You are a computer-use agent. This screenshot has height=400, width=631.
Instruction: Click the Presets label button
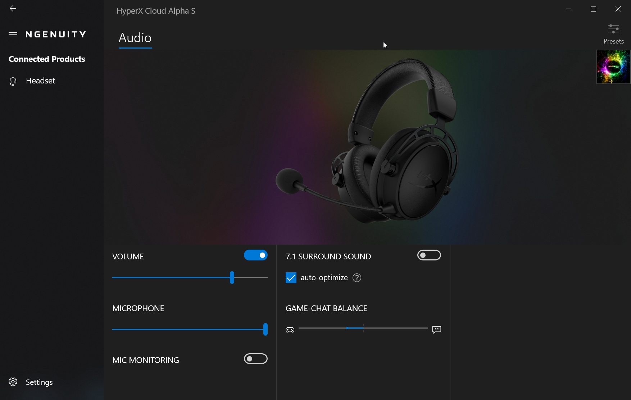click(613, 41)
